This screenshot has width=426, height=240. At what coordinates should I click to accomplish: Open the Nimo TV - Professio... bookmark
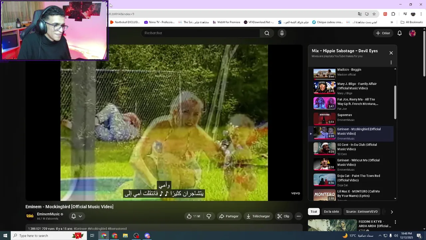click(x=159, y=22)
